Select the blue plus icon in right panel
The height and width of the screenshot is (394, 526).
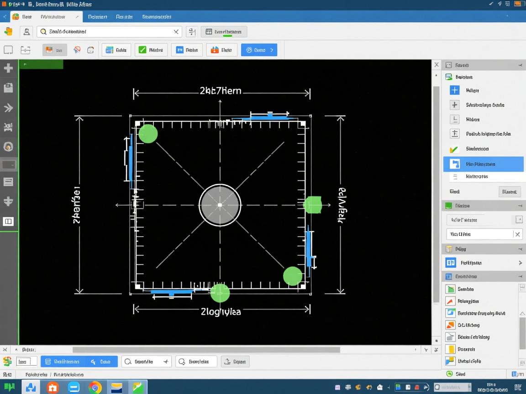[x=454, y=90]
